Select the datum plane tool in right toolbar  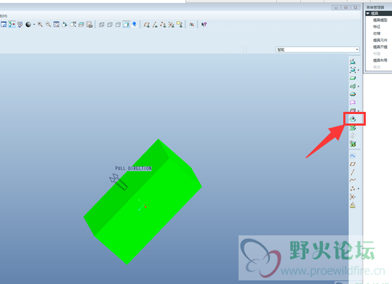pos(353,164)
